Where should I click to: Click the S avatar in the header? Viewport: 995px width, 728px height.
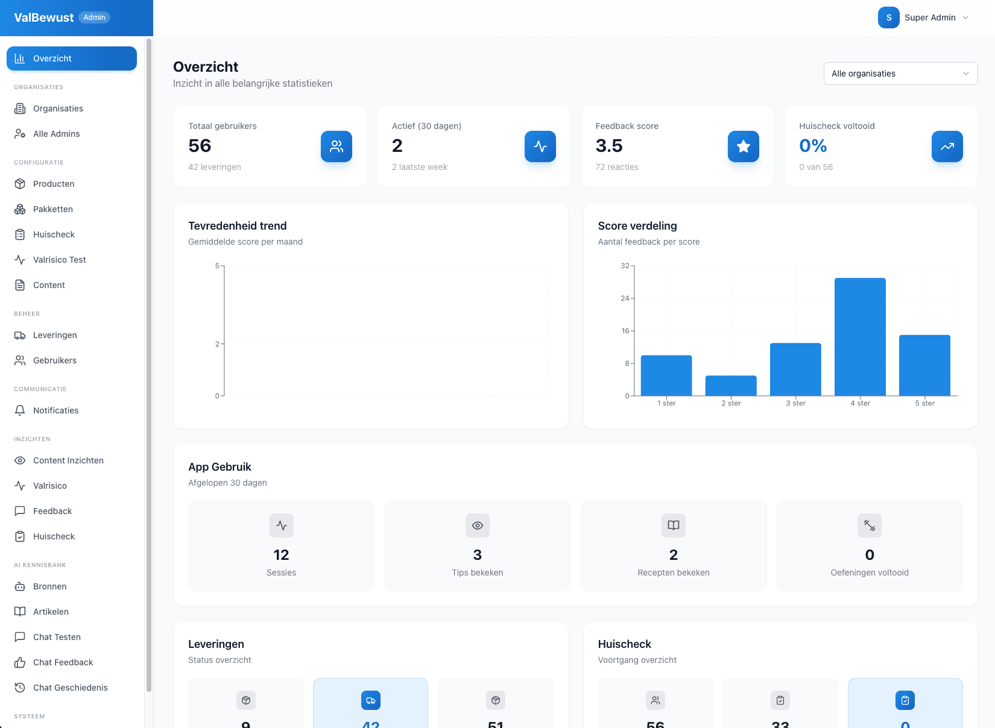pos(888,17)
